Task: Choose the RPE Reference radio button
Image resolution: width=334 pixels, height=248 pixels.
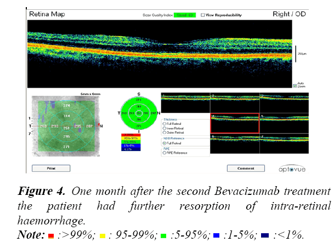Action: [x=164, y=153]
